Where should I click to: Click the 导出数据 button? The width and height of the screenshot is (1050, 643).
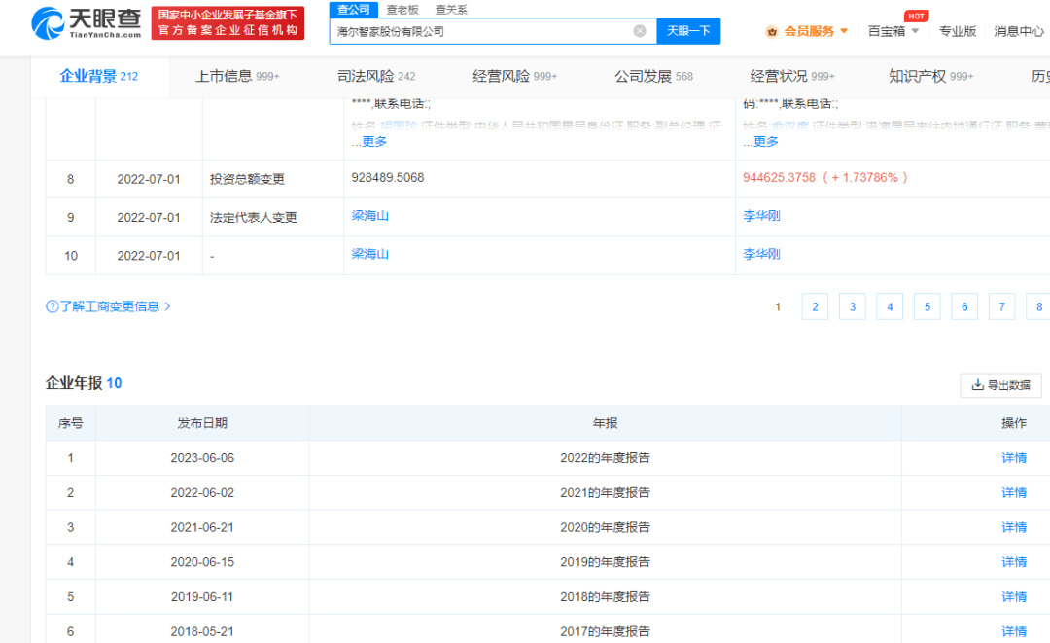coord(1001,385)
